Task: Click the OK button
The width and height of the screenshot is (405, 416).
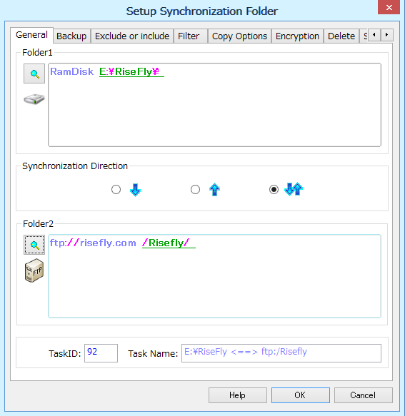Action: [301, 395]
